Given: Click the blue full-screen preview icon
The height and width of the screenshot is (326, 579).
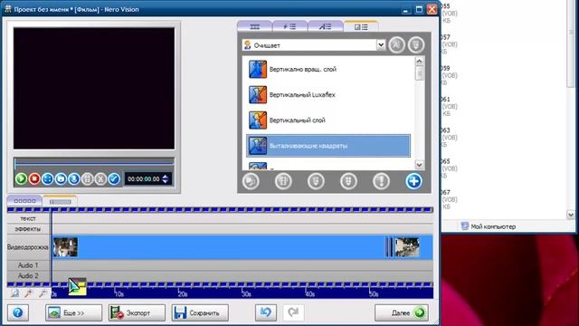Looking at the screenshot, I should (x=48, y=179).
